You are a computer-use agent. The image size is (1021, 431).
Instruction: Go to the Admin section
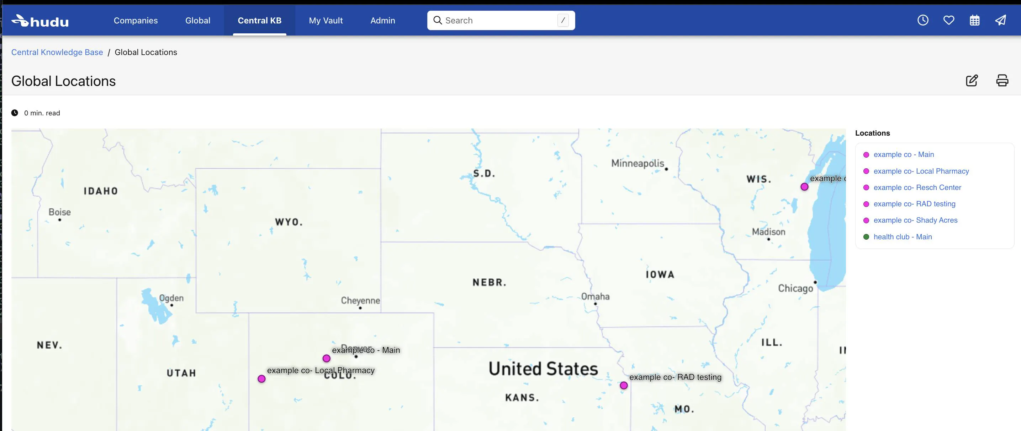pyautogui.click(x=382, y=21)
